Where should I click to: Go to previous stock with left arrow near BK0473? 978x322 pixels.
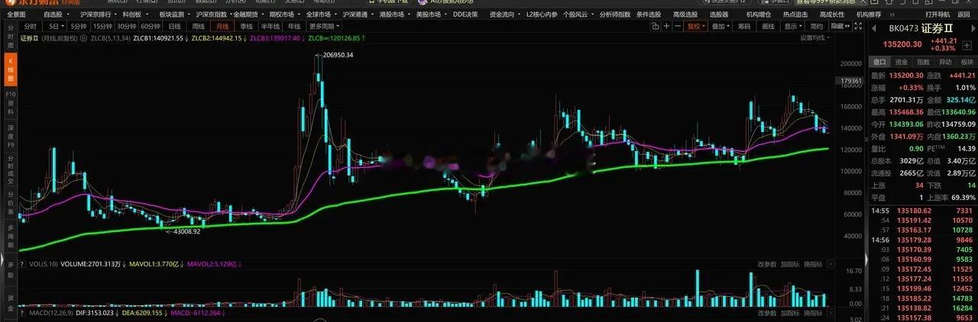point(875,28)
